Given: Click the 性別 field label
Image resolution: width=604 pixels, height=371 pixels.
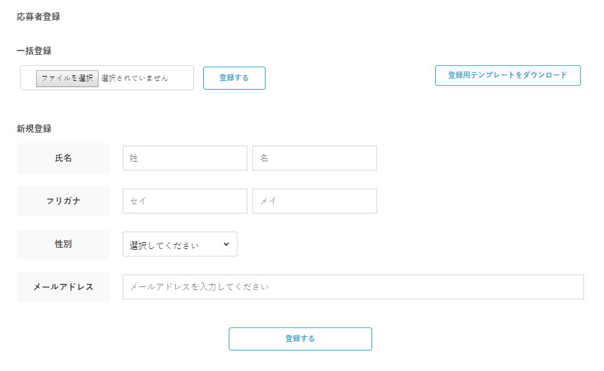Looking at the screenshot, I should click(x=64, y=244).
